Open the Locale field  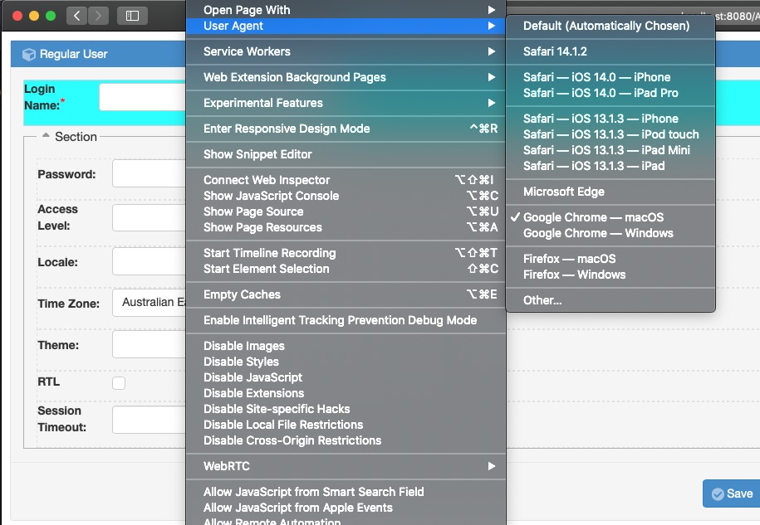coord(150,261)
